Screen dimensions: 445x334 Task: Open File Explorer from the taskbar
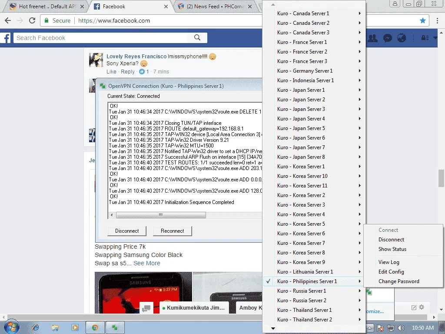click(55, 328)
